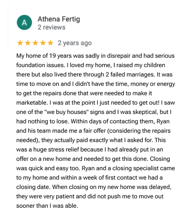This screenshot has height=223, width=191.
Task: Open Athena Fertig's reviewer profile name
Action: click(59, 19)
